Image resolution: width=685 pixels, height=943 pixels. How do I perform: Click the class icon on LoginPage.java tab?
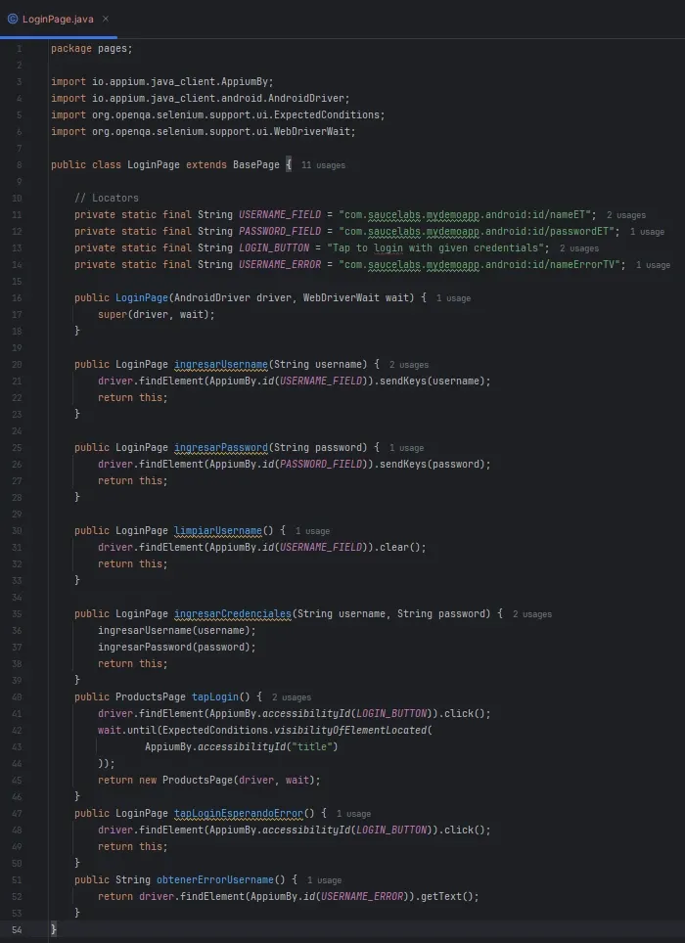[x=13, y=20]
